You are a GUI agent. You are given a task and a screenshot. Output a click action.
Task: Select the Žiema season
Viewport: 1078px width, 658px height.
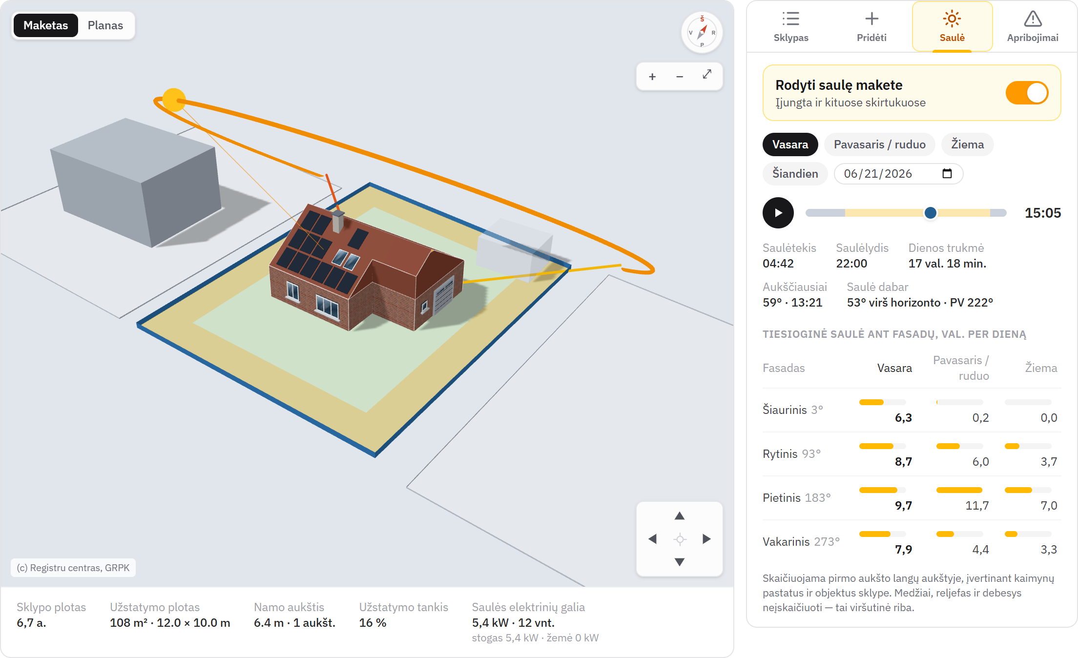tap(968, 144)
